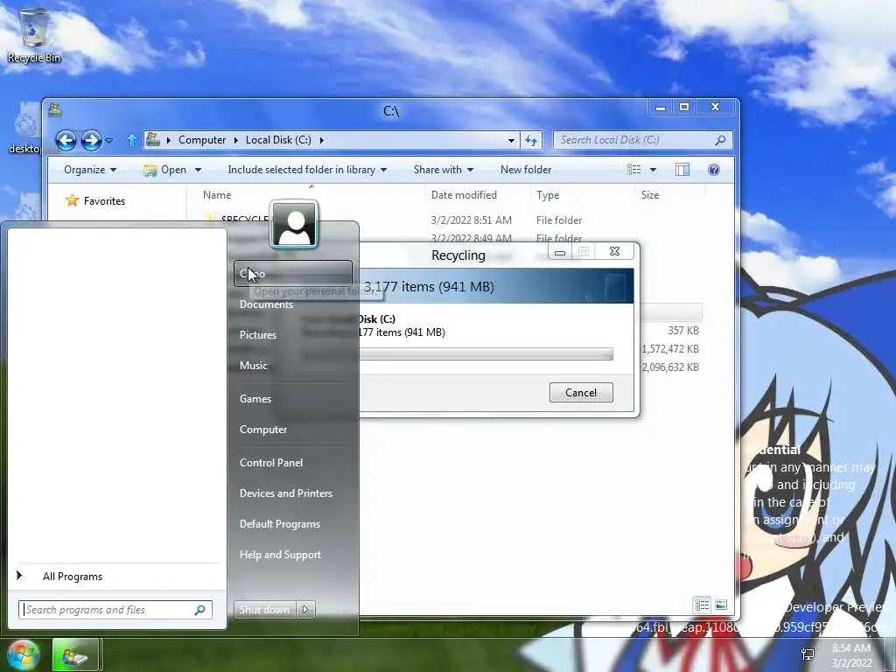Image resolution: width=896 pixels, height=672 pixels.
Task: Expand the address bar history dropdown
Action: point(511,140)
